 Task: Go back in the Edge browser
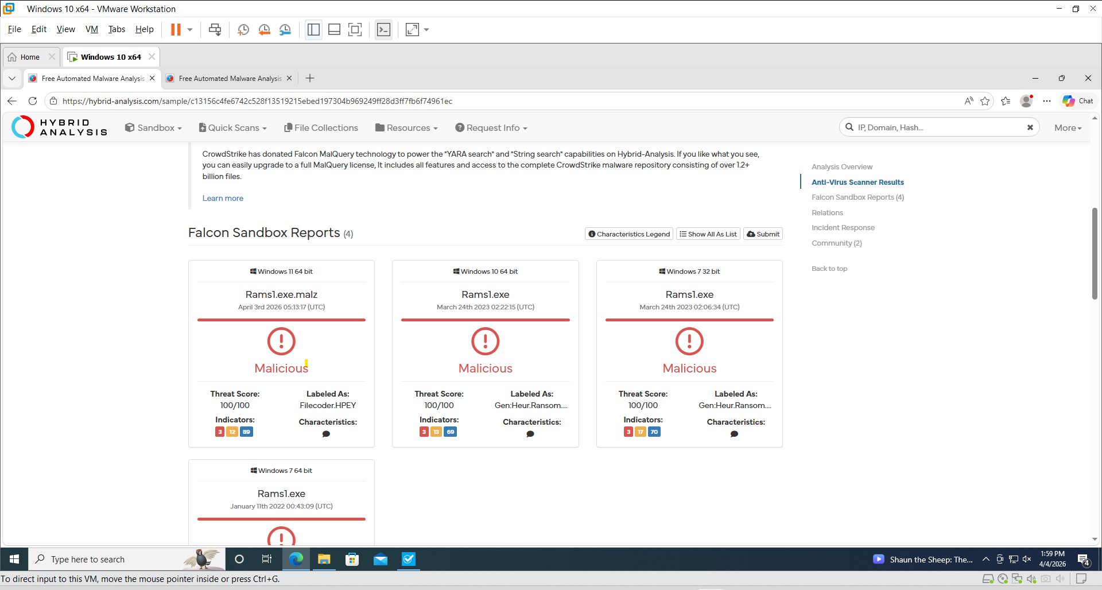(x=12, y=101)
